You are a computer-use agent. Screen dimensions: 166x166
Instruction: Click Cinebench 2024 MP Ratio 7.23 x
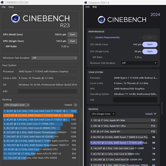[138, 57]
